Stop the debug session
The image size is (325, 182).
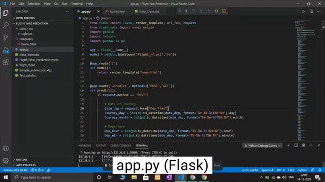224,11
